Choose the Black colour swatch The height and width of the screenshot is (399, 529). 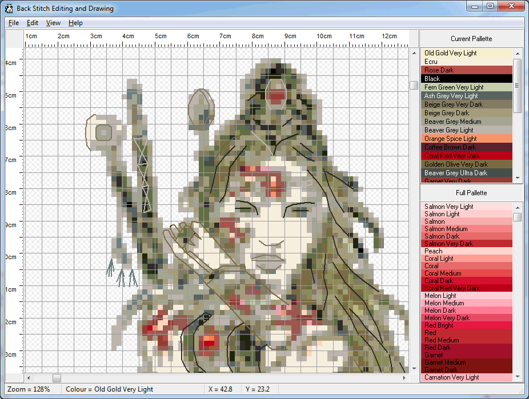[467, 79]
